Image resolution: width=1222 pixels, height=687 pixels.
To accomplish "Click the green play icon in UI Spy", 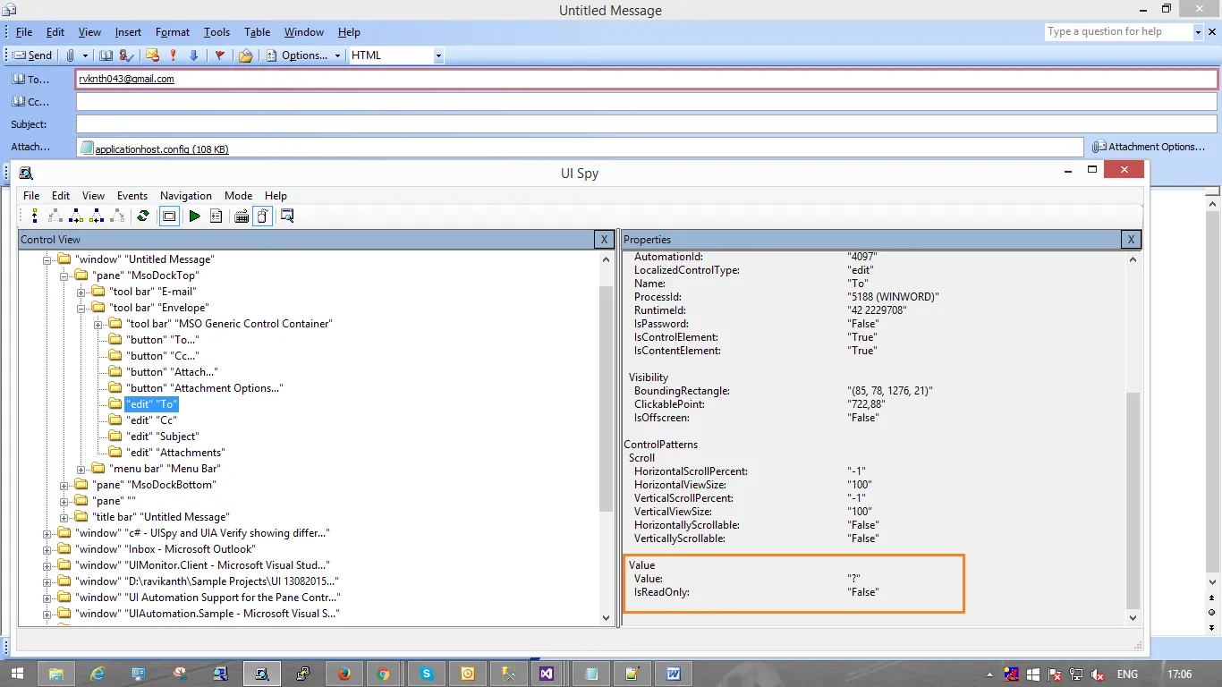I will (x=194, y=216).
